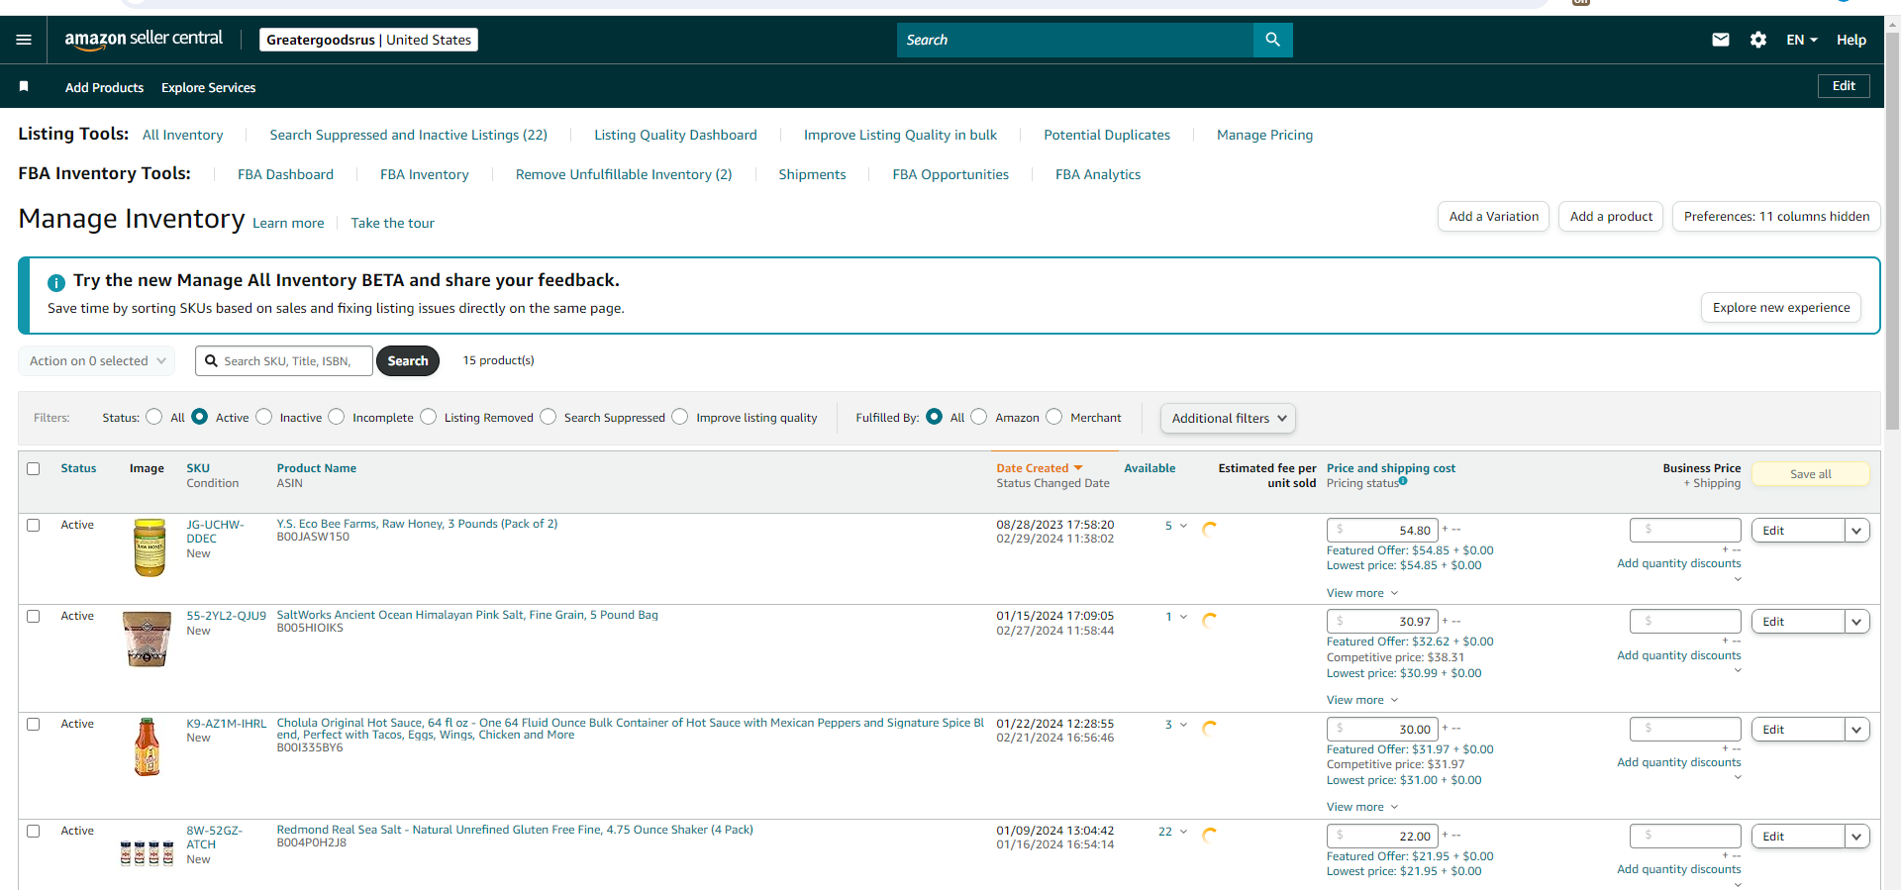Select the Search Suppressed radio button
This screenshot has width=1901, height=890.
click(549, 417)
